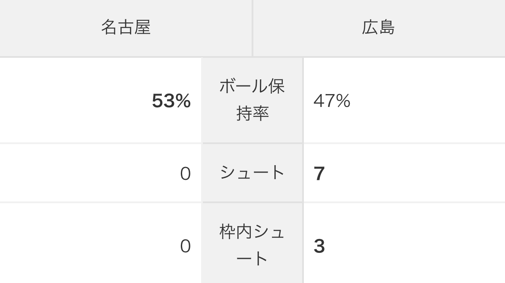Select Hiroshima's shots on target value 3
Viewport: 505px width, 283px height.
click(319, 246)
